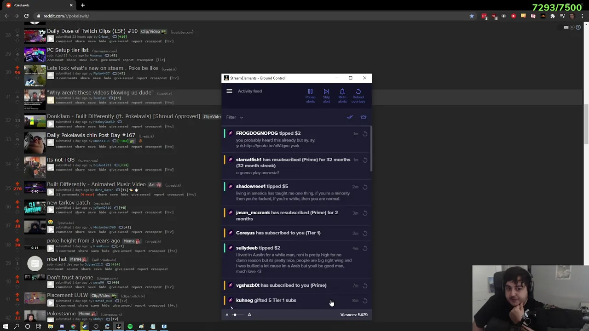Click the nice hat text-post thumbnail
This screenshot has width=589, height=331.
pos(35,263)
